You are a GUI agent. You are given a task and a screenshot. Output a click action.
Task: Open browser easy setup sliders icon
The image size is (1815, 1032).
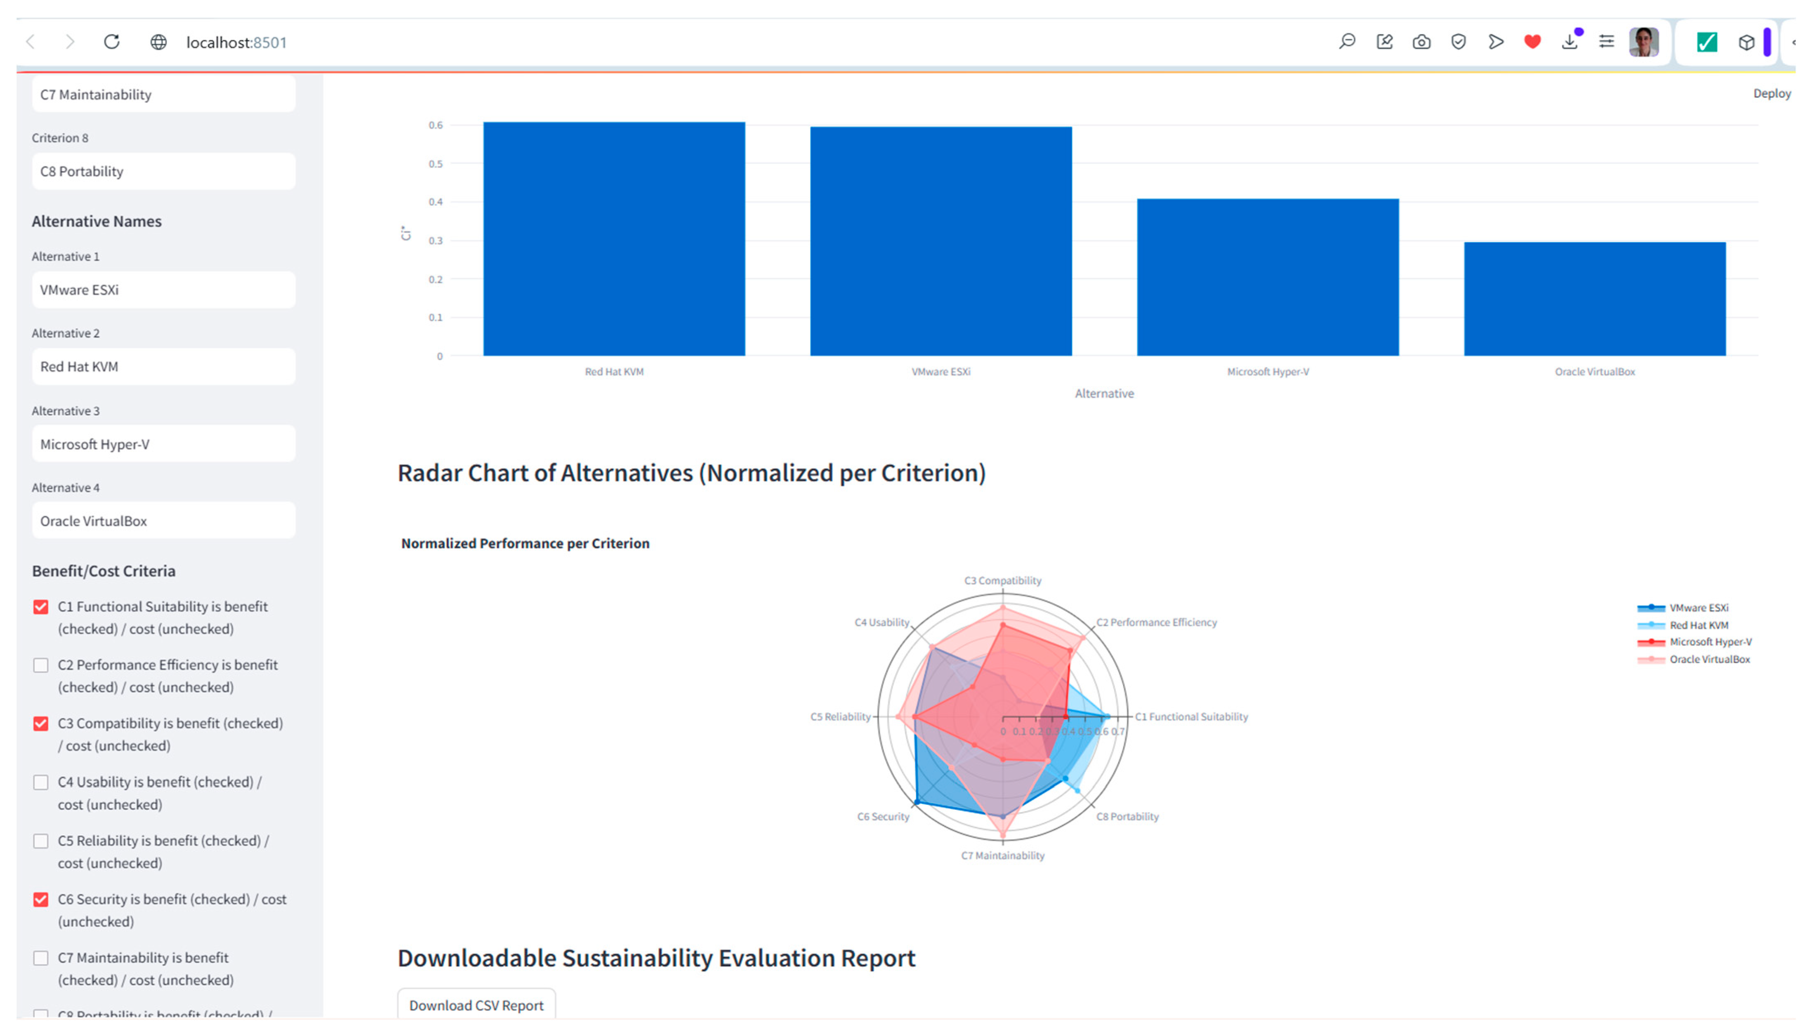pos(1607,42)
